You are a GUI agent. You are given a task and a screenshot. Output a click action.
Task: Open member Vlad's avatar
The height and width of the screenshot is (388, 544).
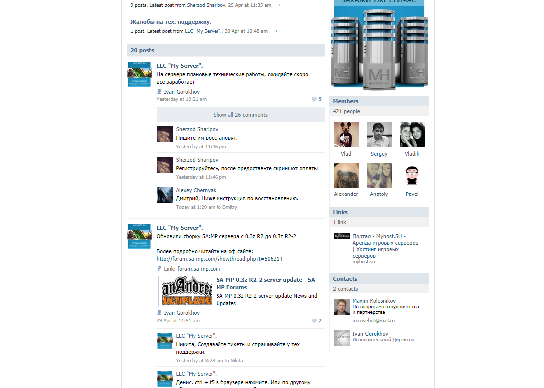point(346,135)
